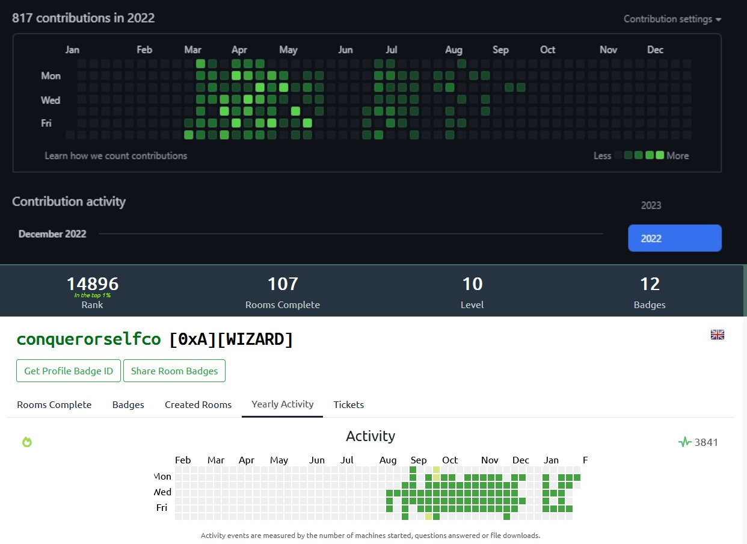Click the Rank stat showing 14896

92,283
